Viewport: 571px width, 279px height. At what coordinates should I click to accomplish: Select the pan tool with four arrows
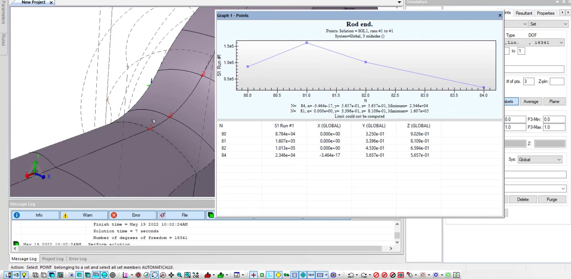[x=171, y=275]
